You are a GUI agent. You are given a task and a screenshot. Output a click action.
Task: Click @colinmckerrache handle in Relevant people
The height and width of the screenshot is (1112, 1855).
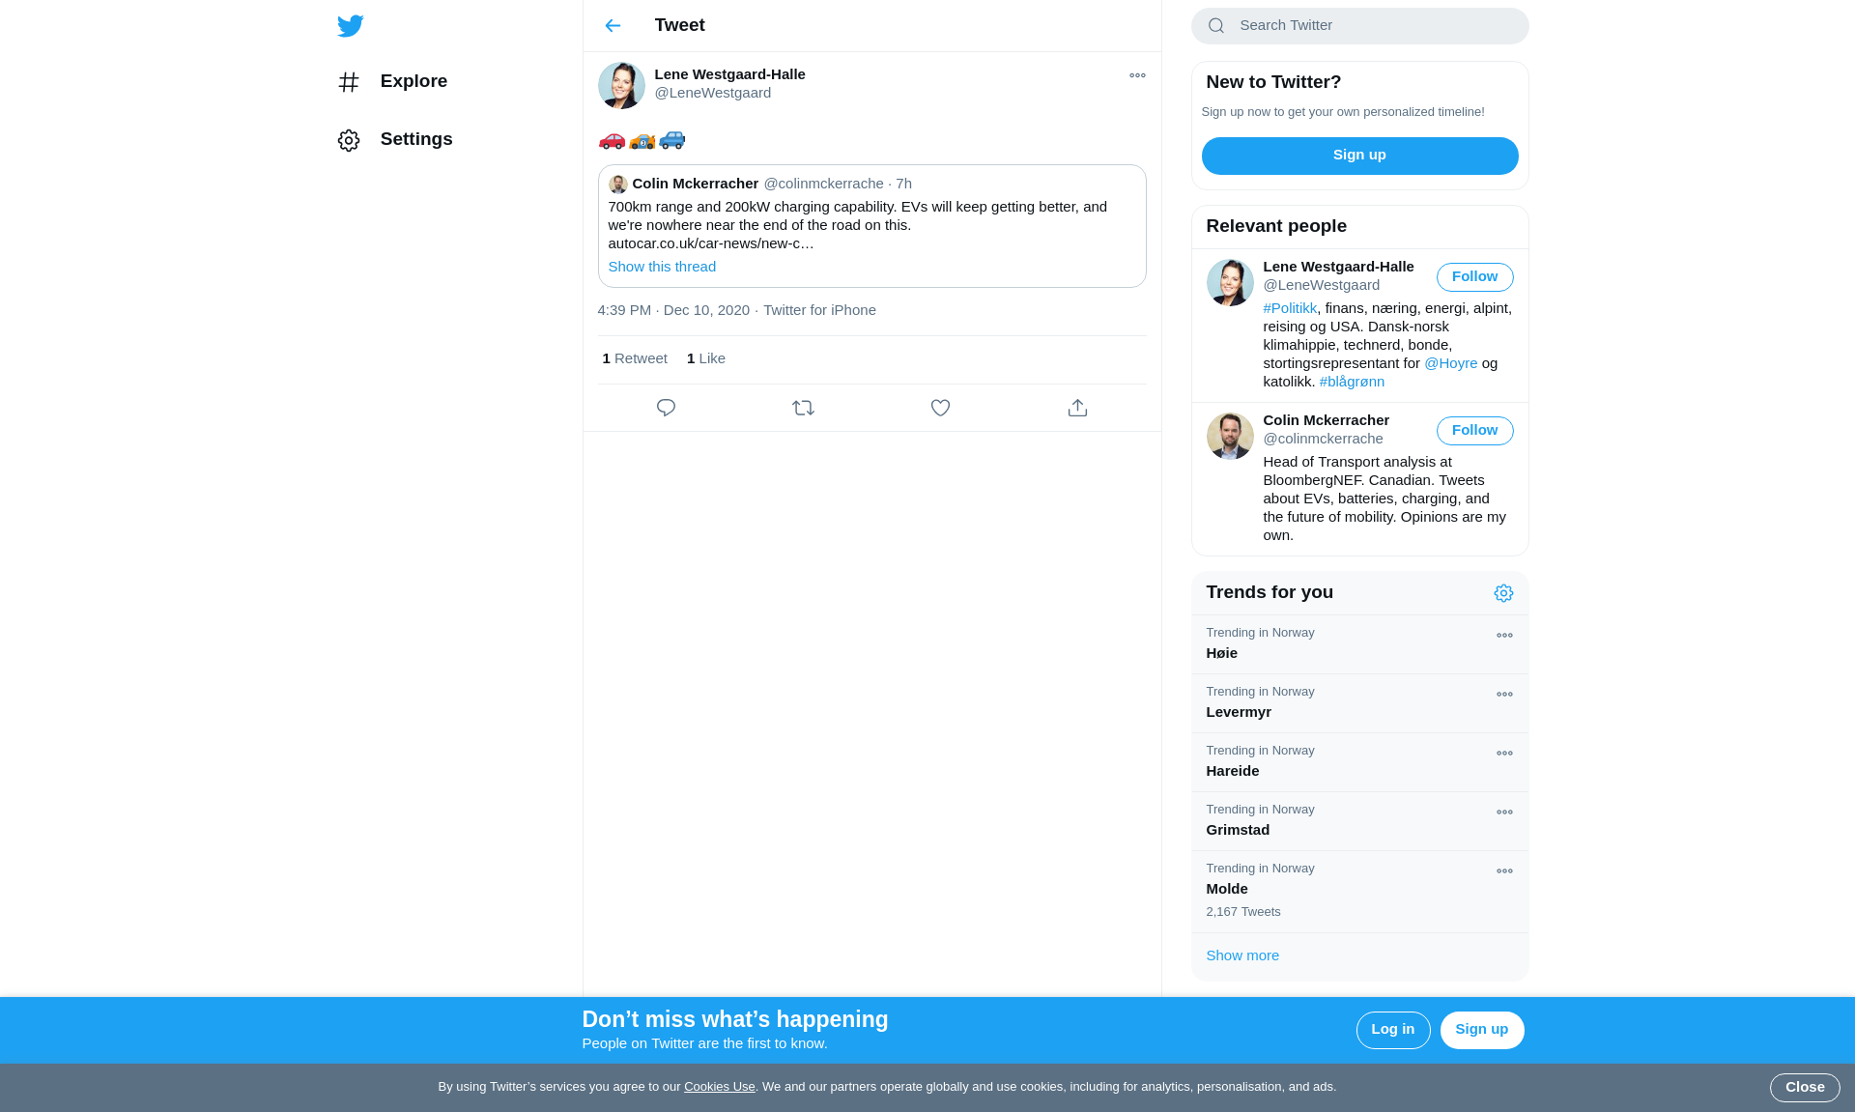1323,439
